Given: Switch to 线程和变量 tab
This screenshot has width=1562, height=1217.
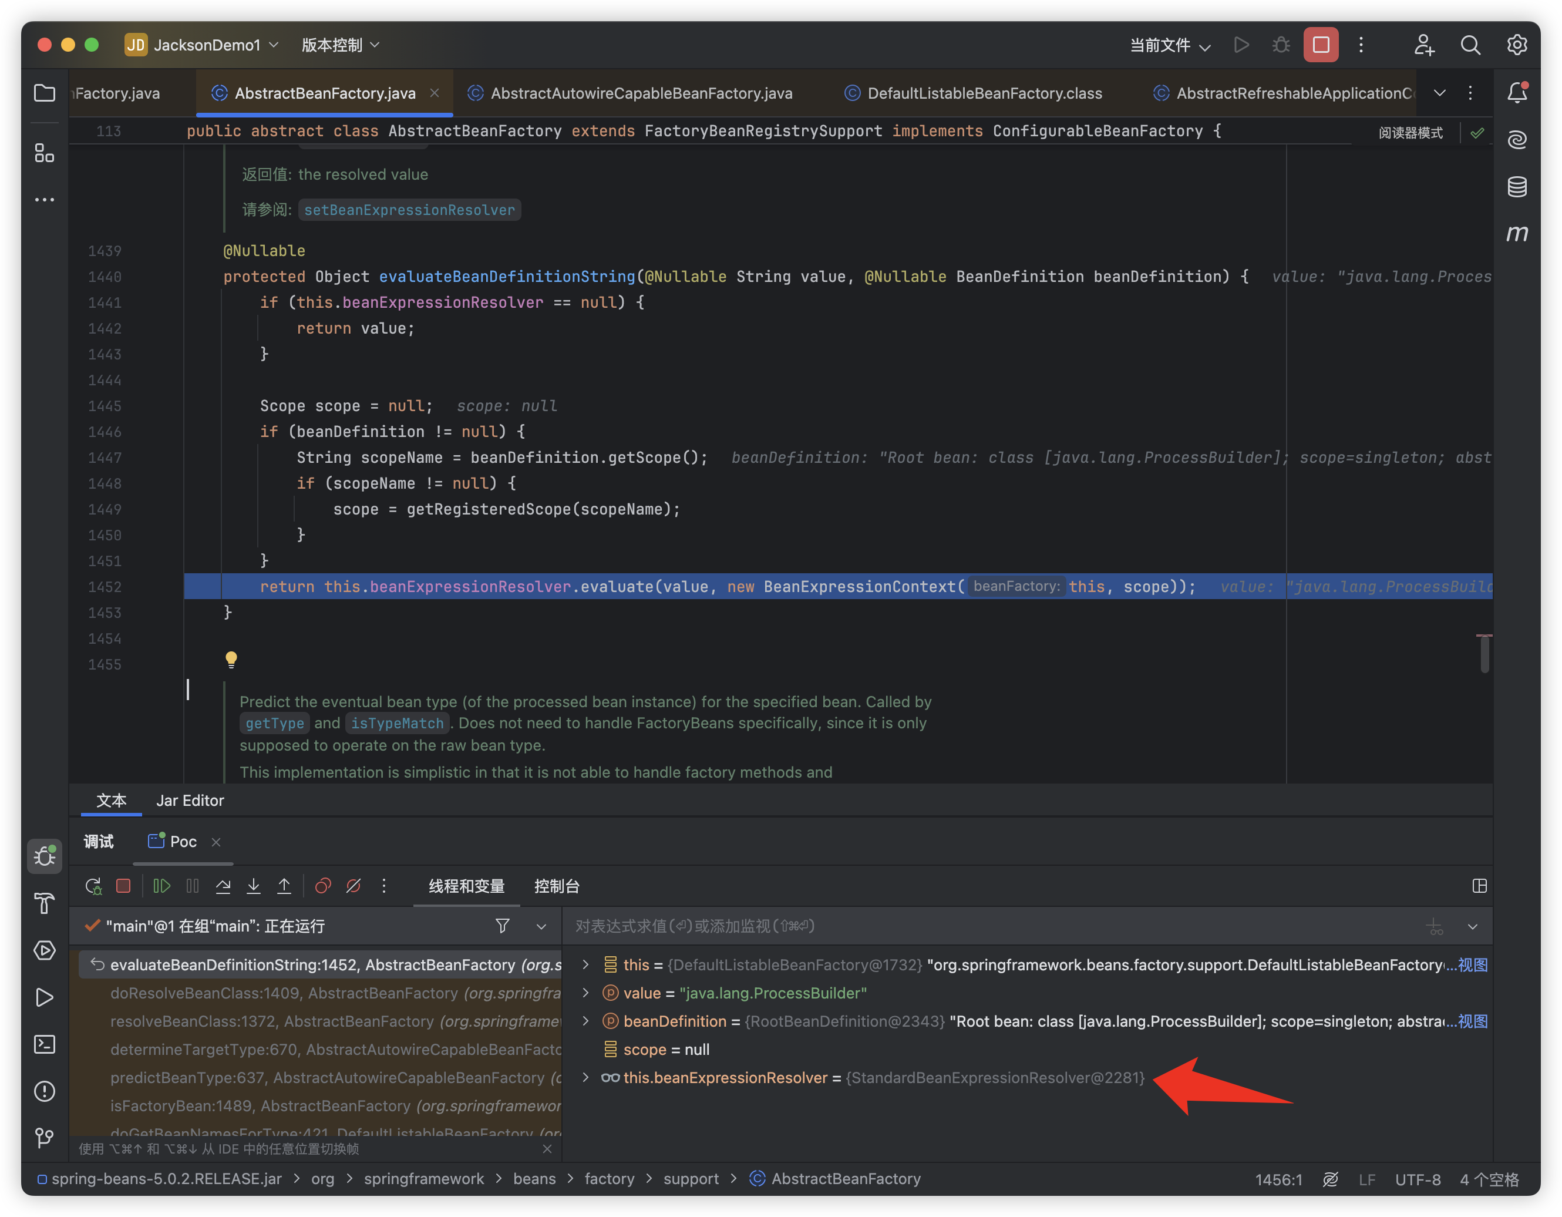Looking at the screenshot, I should click(x=466, y=886).
